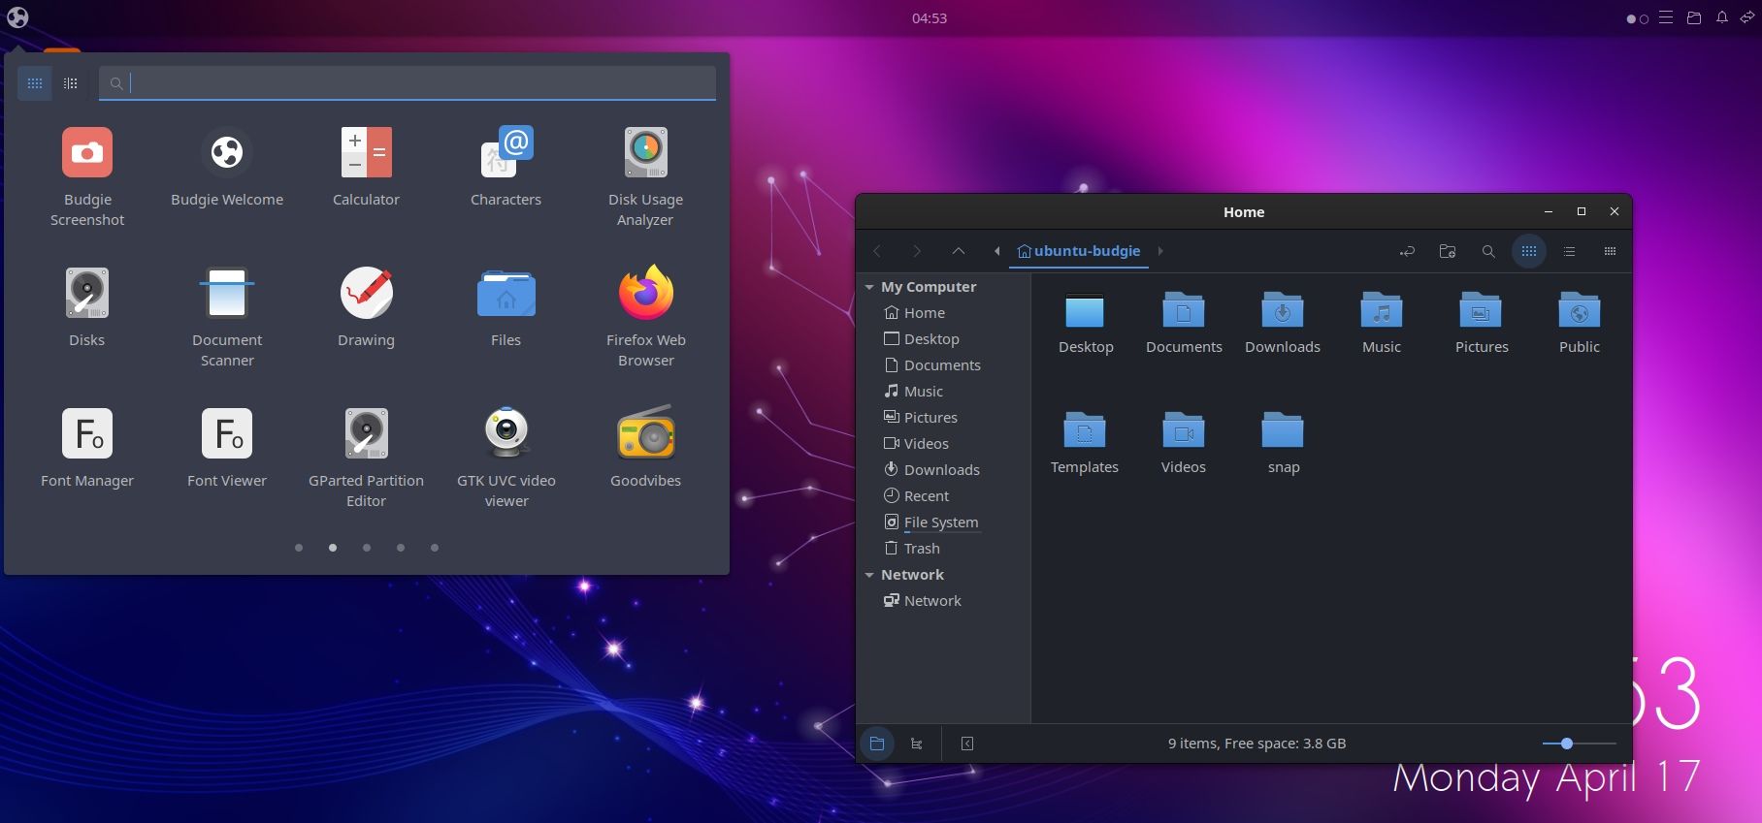Click search icon in file manager toolbar
Viewport: 1762px width, 823px height.
(1488, 251)
